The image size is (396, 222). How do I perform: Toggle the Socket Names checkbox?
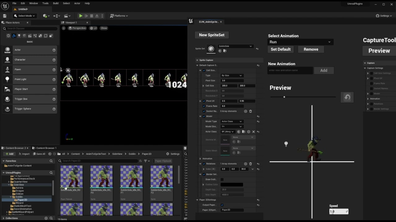click(204, 111)
